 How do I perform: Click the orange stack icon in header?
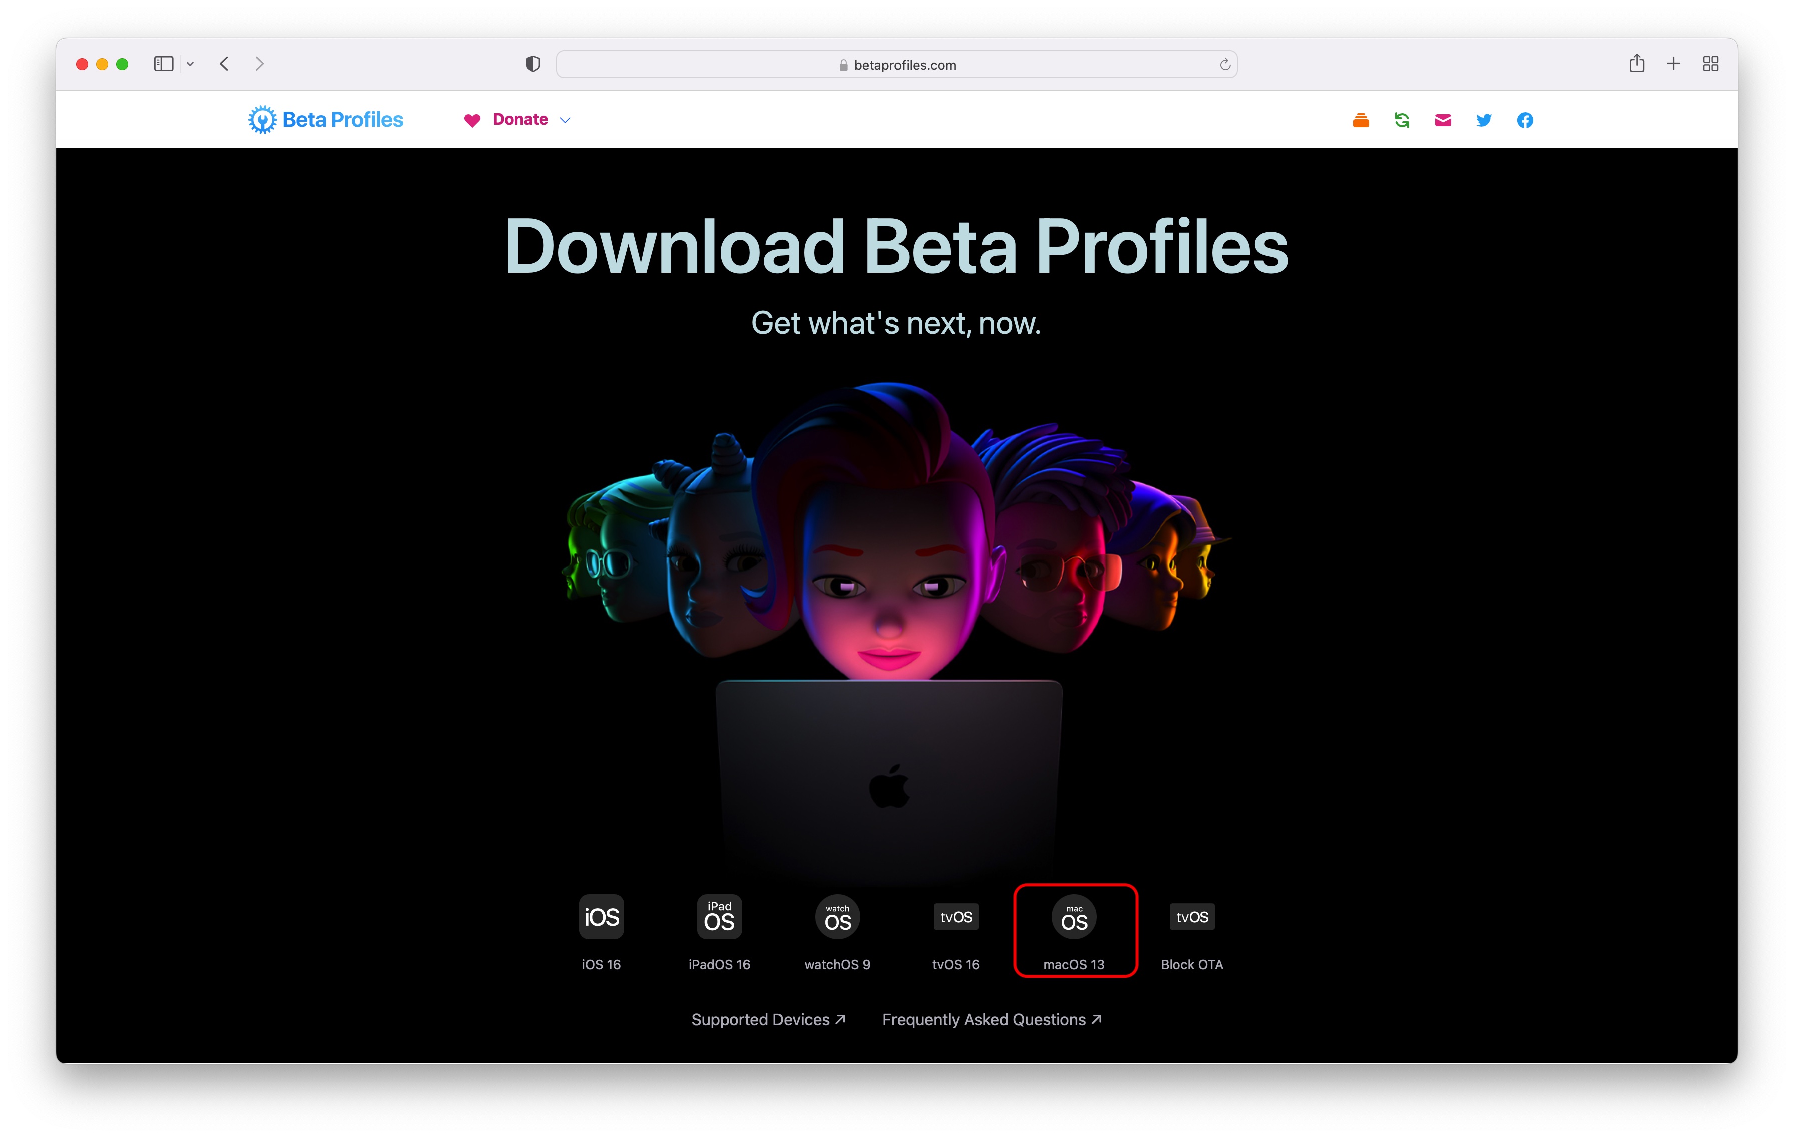pos(1361,120)
